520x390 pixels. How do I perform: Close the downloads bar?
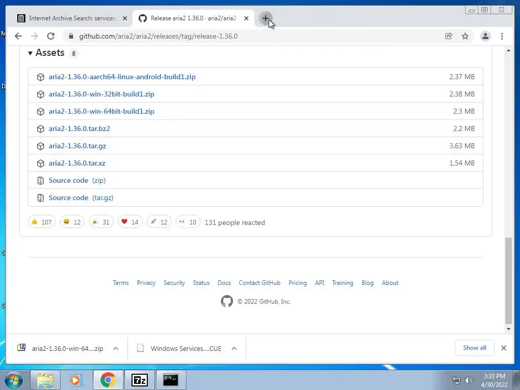point(503,348)
